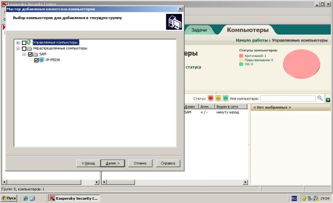The width and height of the screenshot is (333, 203).
Task: Cancel the wizard with Отмена
Action: click(x=140, y=164)
